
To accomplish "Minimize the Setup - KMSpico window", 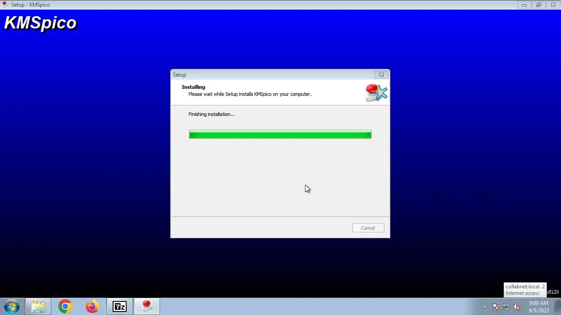I will coord(524,5).
